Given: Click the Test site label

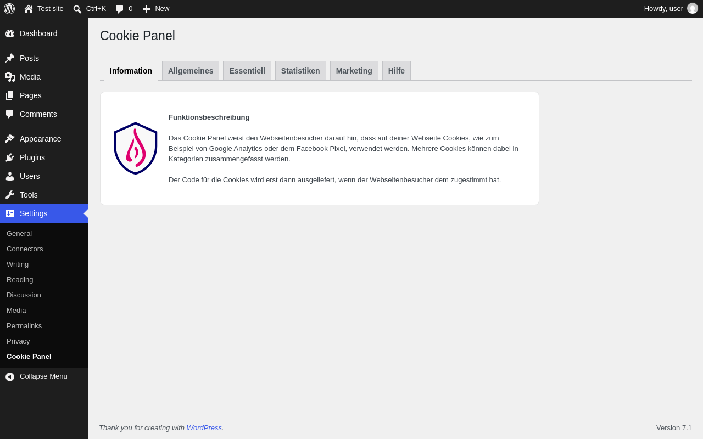Looking at the screenshot, I should pyautogui.click(x=51, y=8).
